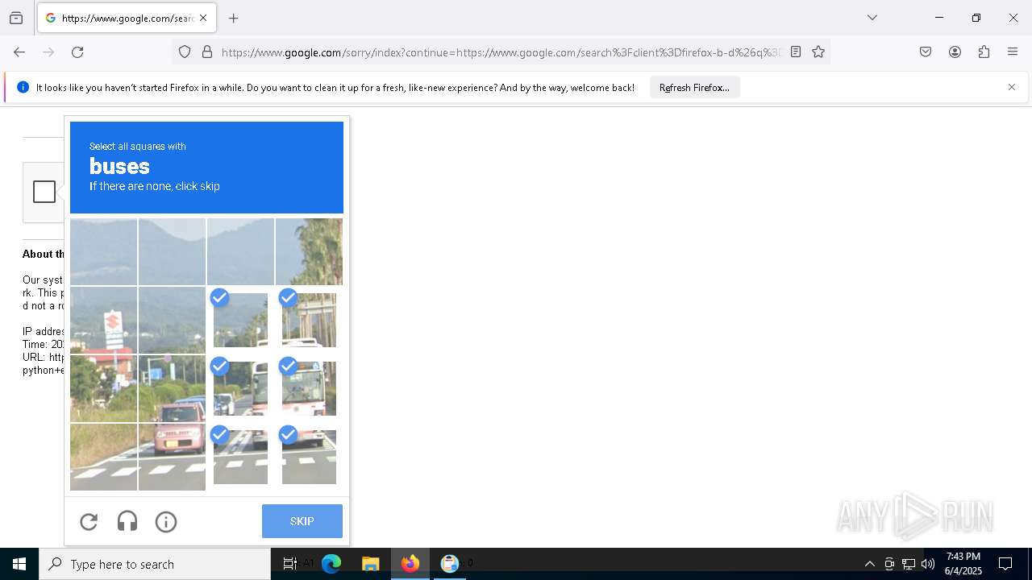Tick the I'm not a robot checkbox
Viewport: 1032px width, 580px height.
pyautogui.click(x=44, y=192)
